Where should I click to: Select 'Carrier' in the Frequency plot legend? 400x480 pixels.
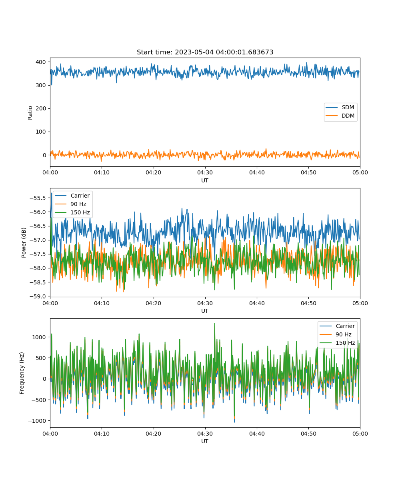345,326
